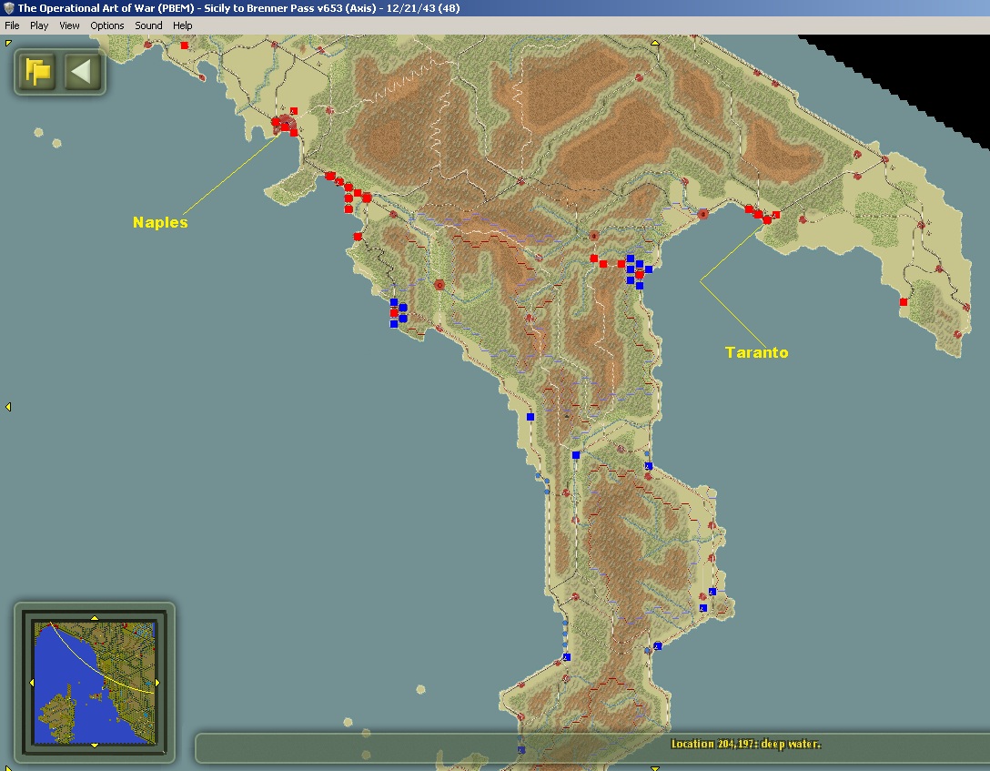Click the yellow arrow in the map's bottom-left corner
Screen dimensions: 990x771
tap(7, 768)
